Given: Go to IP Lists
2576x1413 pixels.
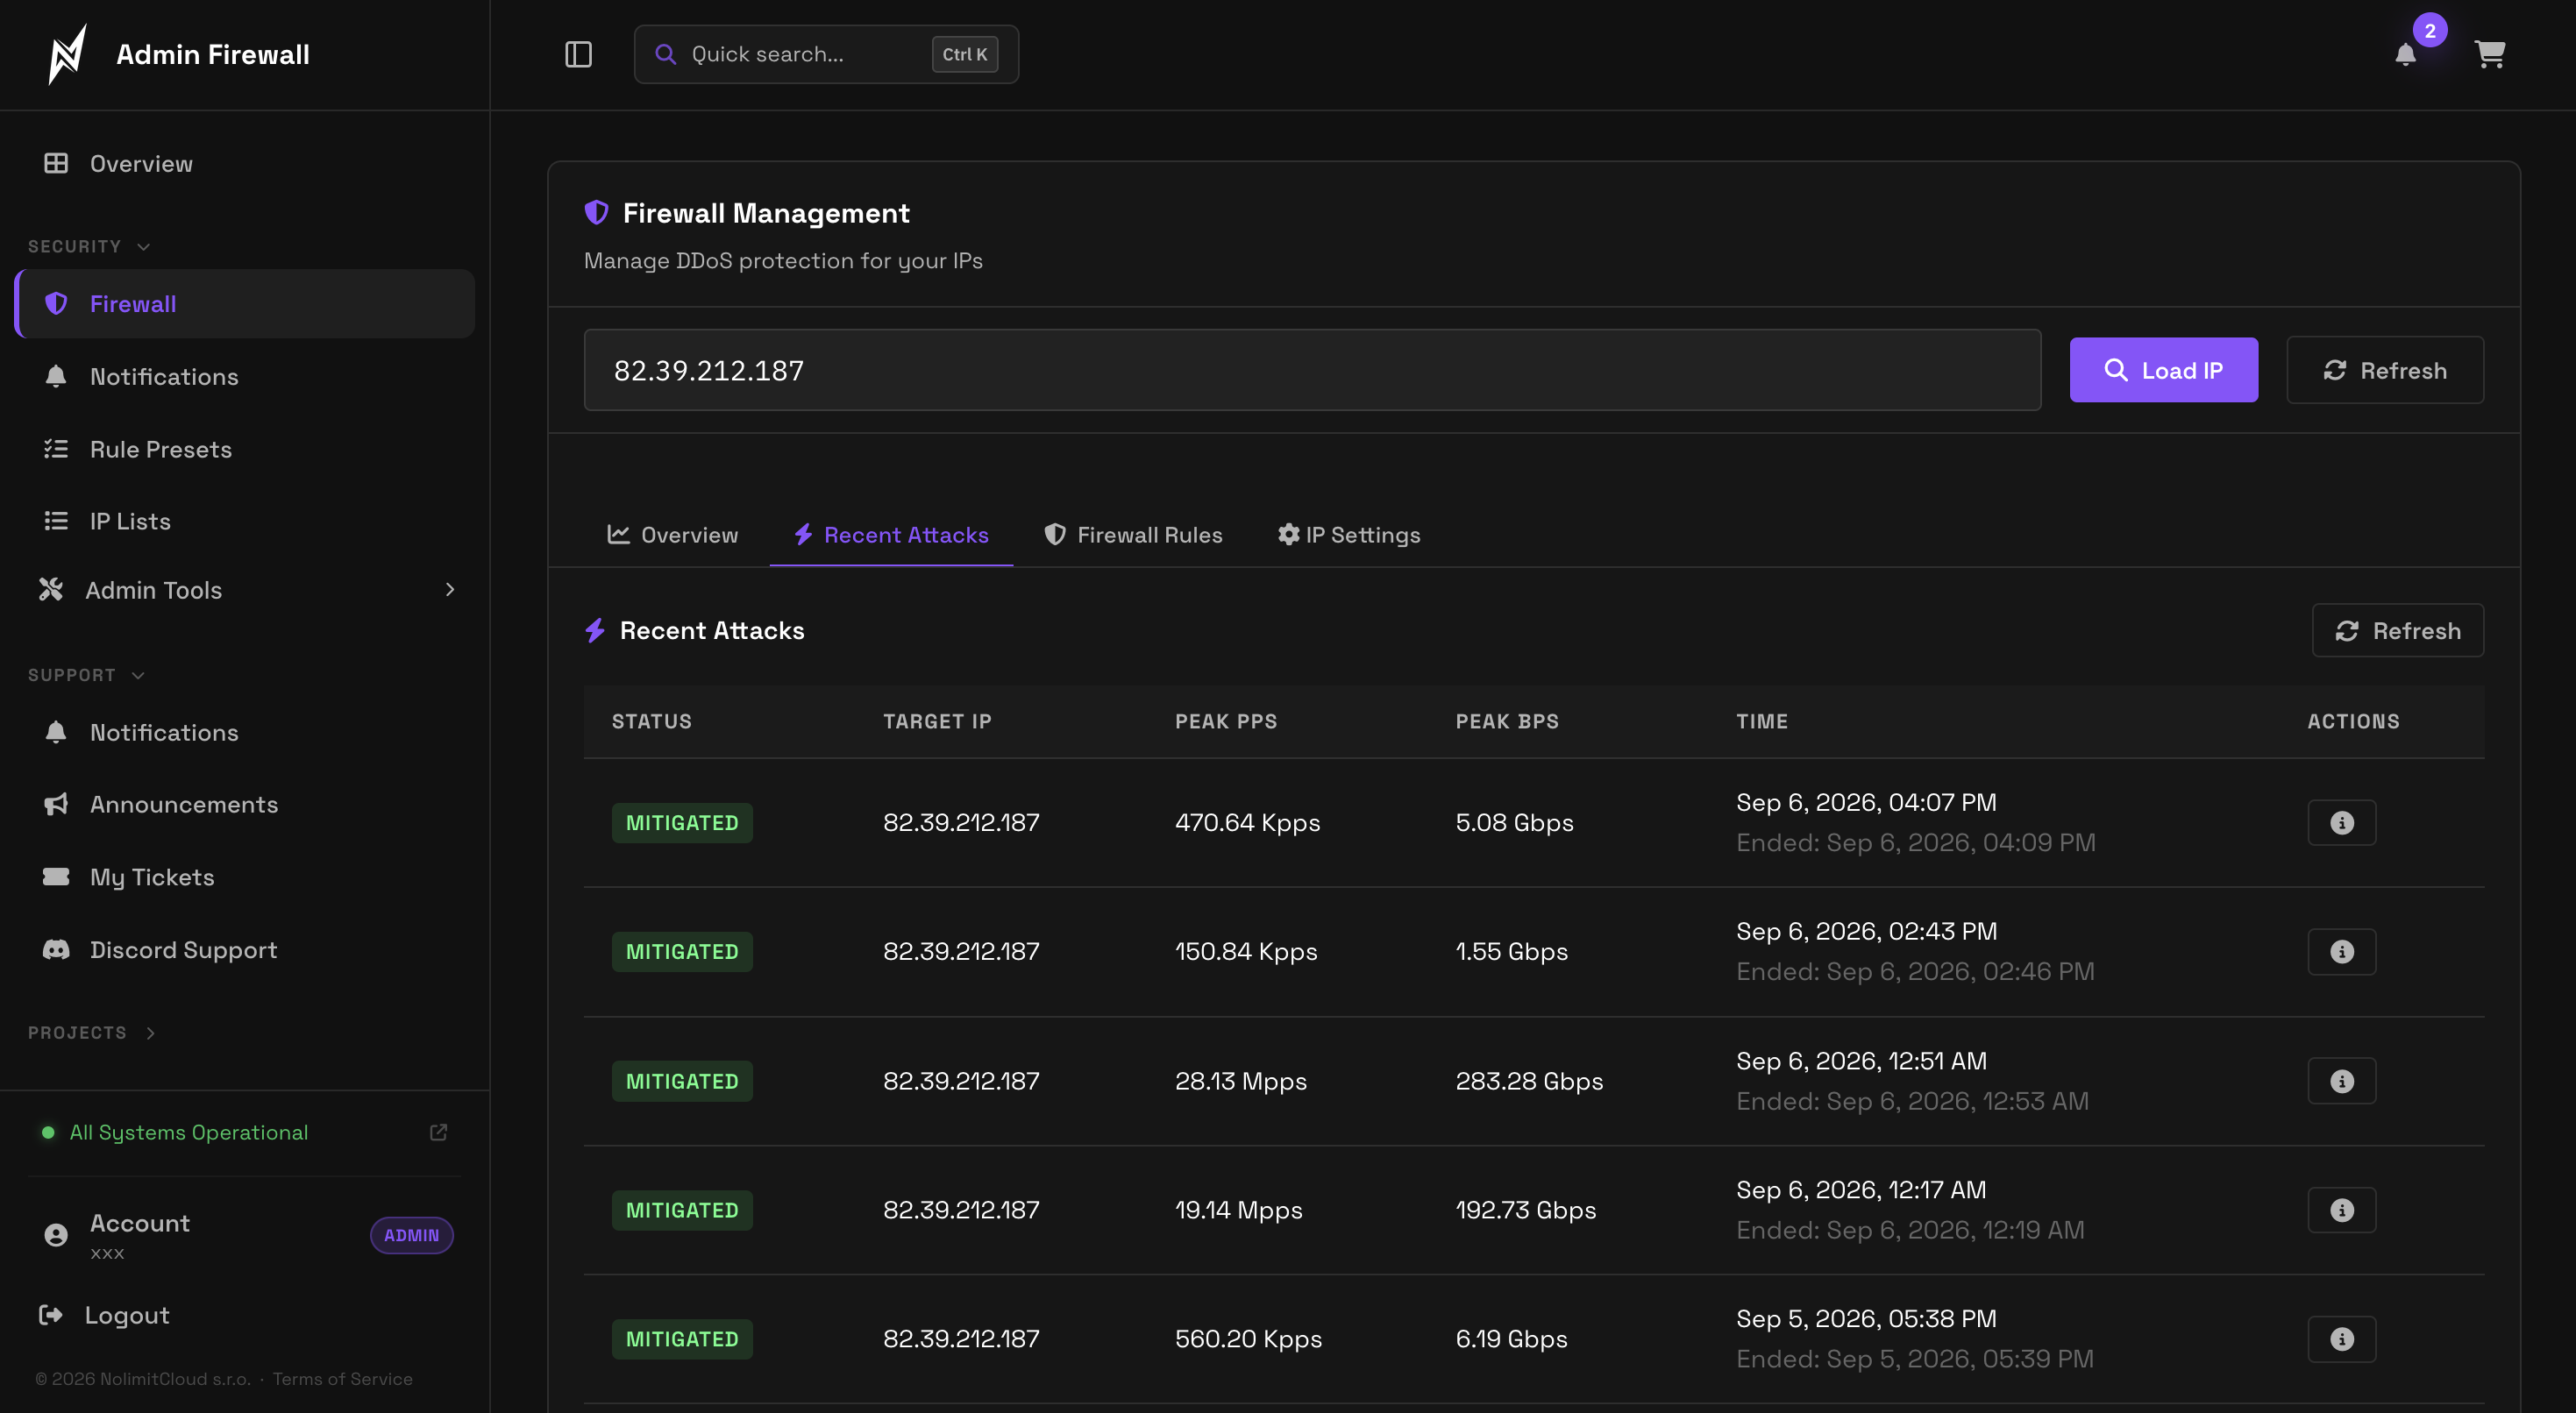Looking at the screenshot, I should pyautogui.click(x=245, y=521).
